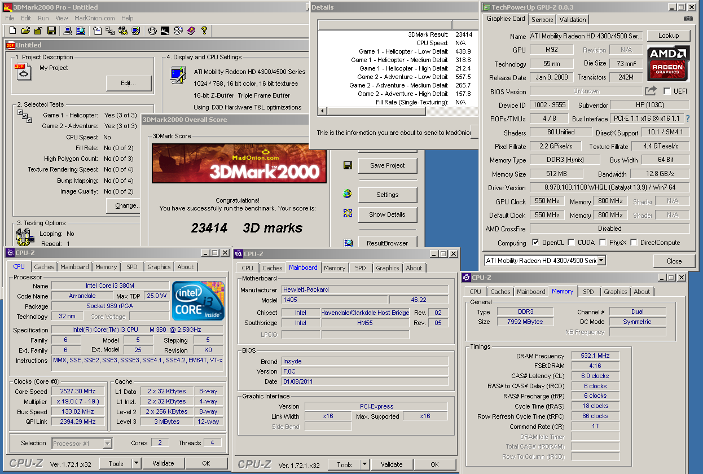Click the purple help book toolbar icon
This screenshot has width=703, height=474.
(191, 30)
